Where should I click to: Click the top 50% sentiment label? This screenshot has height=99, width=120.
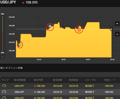(2, 14)
